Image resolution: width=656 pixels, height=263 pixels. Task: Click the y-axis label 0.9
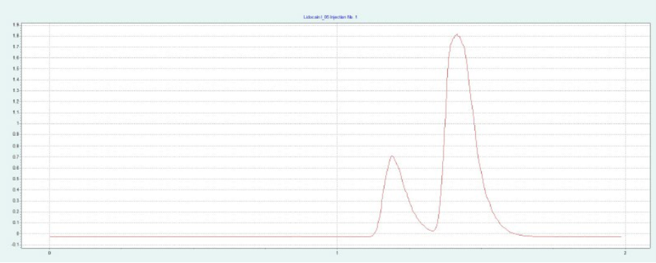pyautogui.click(x=17, y=134)
